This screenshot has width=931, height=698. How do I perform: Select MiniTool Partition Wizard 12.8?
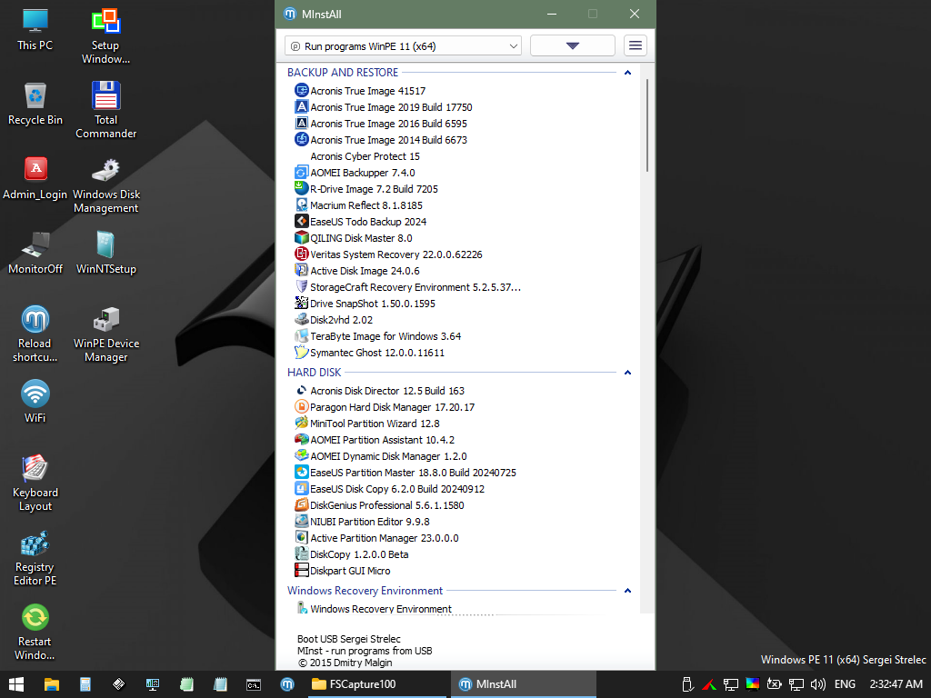tap(367, 424)
